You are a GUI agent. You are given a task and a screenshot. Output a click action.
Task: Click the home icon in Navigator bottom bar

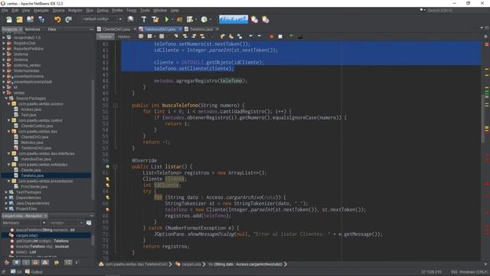point(7,262)
